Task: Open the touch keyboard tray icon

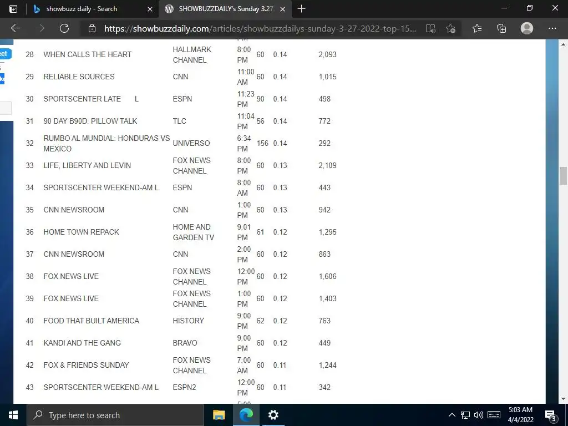Action: (x=494, y=415)
